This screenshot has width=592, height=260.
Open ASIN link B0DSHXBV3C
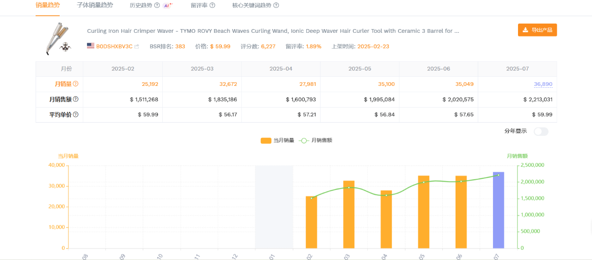click(x=114, y=47)
